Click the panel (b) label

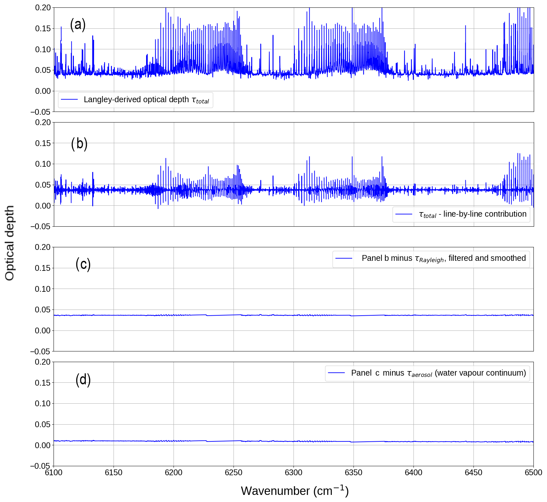pyautogui.click(x=79, y=143)
